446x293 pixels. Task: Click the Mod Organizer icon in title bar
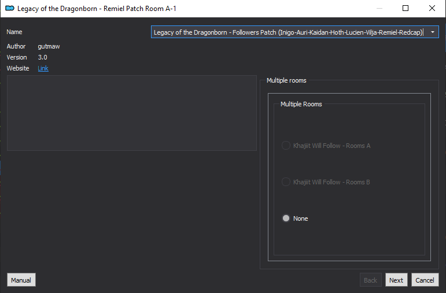pos(10,8)
